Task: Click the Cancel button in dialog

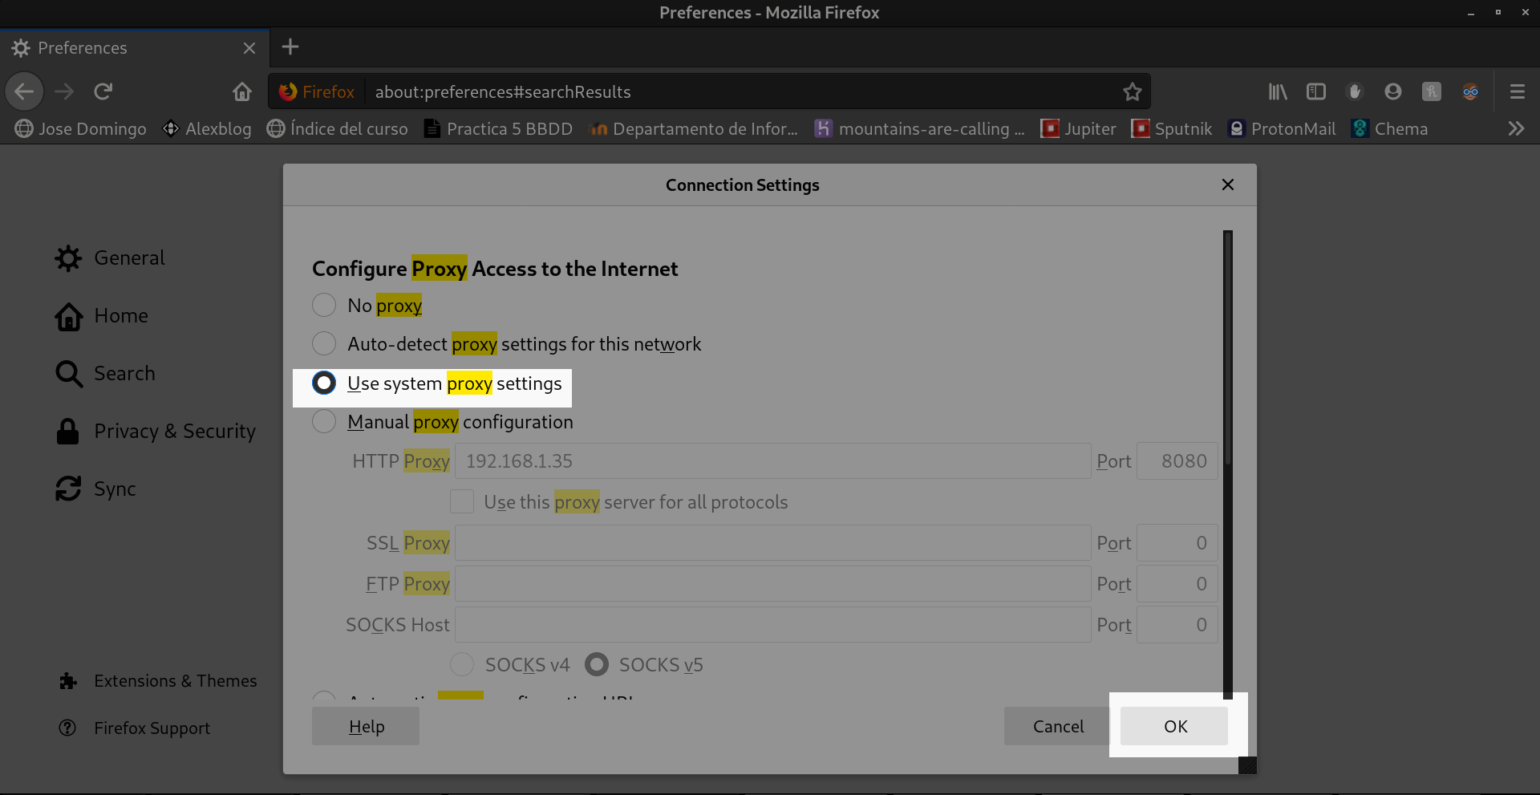Action: [x=1057, y=727]
